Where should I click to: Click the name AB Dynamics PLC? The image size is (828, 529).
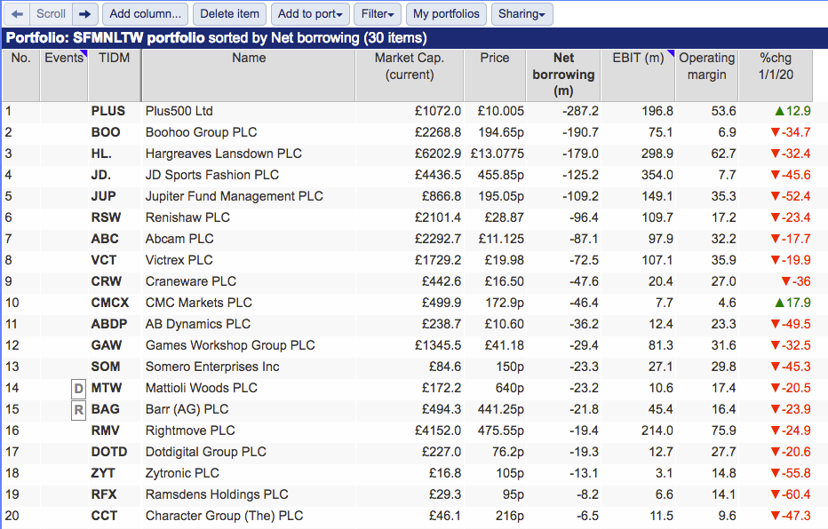198,324
